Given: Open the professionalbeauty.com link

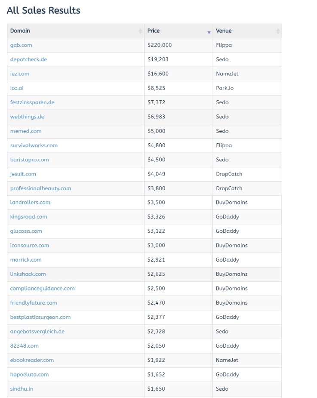Looking at the screenshot, I should (40, 188).
